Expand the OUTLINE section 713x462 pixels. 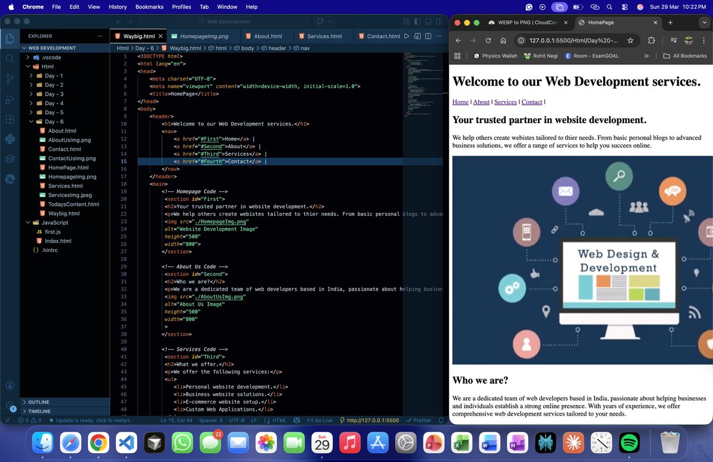[x=65, y=402]
